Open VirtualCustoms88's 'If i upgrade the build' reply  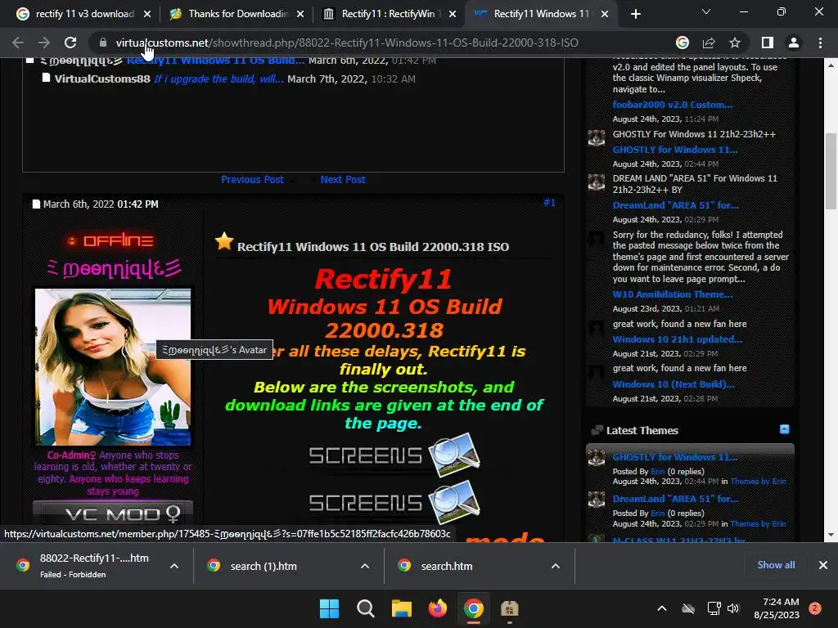click(x=219, y=79)
